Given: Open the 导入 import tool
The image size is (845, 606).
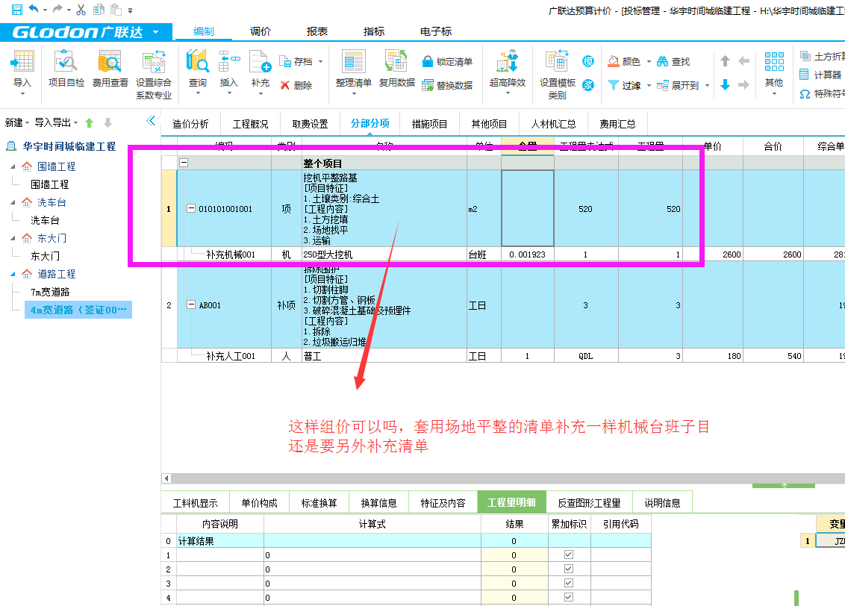Looking at the screenshot, I should point(22,72).
